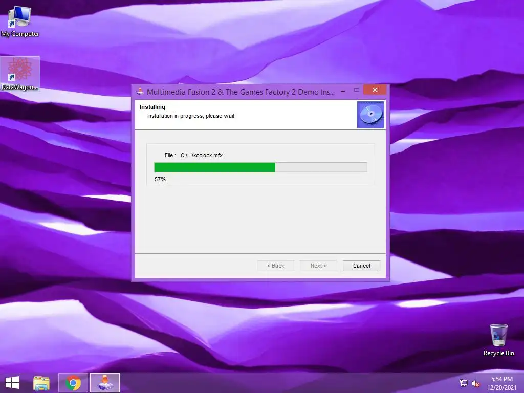Click the disabled Next button

[x=318, y=266]
